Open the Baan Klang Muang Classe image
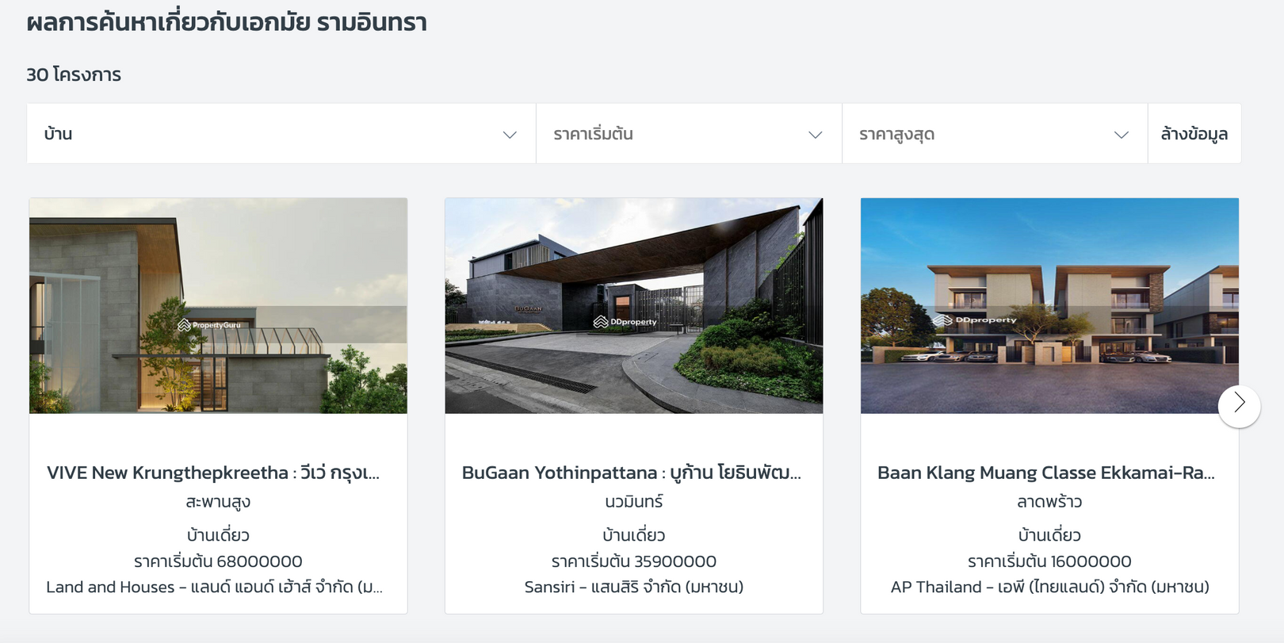 click(x=1049, y=305)
